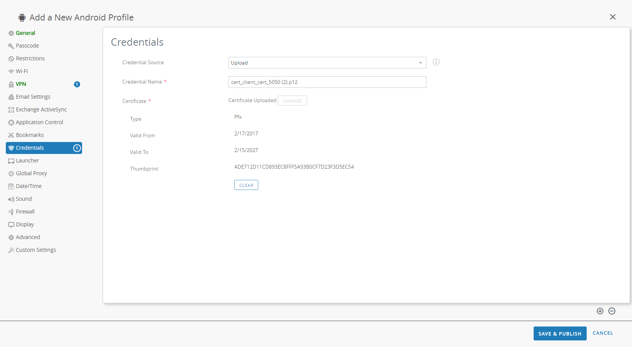This screenshot has width=632, height=347.
Task: Click the Sound speaker icon
Action: 11,199
